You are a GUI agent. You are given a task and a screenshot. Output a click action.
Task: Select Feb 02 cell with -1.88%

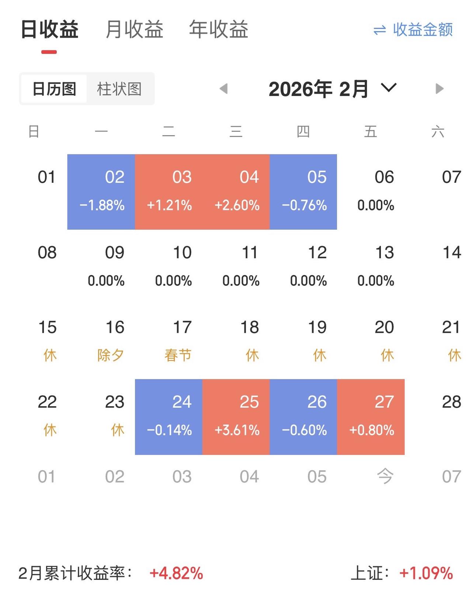(x=101, y=192)
